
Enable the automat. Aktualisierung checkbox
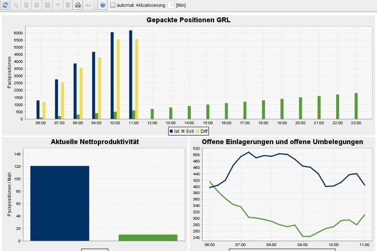tap(112, 5)
